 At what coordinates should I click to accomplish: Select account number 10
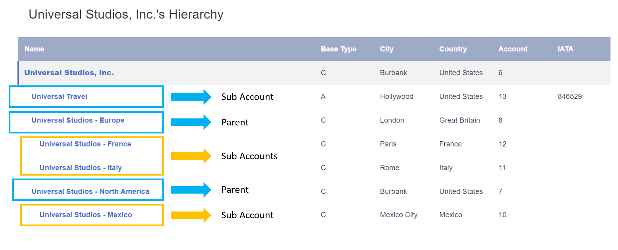coord(502,215)
